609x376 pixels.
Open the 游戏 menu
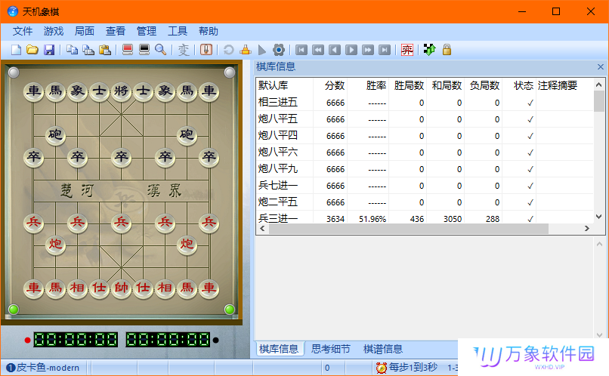click(54, 31)
